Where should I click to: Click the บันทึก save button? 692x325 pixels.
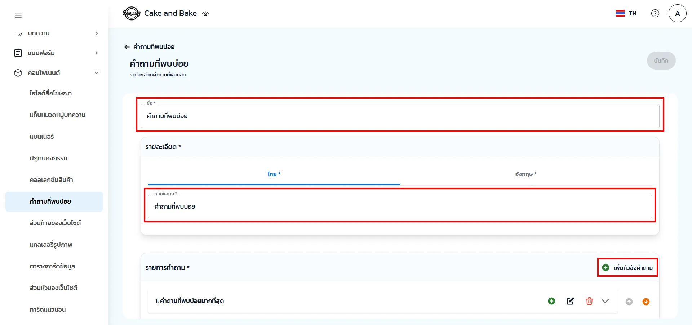(661, 61)
